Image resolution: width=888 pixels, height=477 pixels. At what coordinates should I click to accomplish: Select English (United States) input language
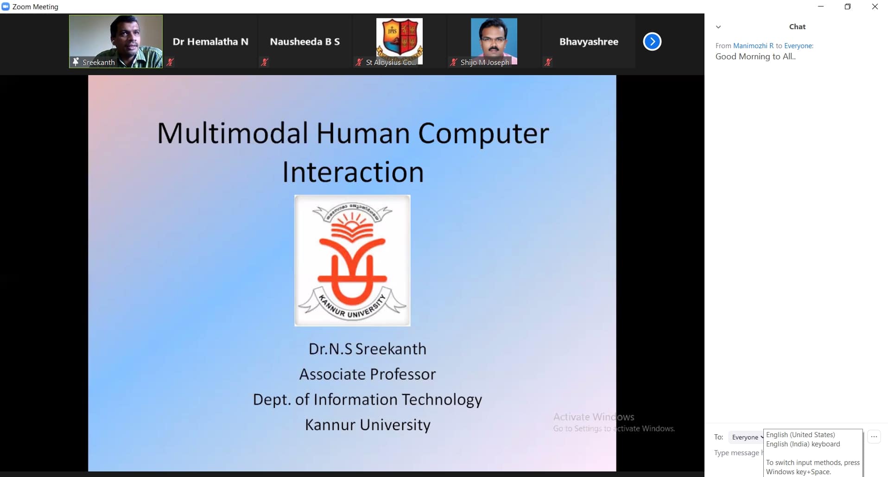[800, 435]
